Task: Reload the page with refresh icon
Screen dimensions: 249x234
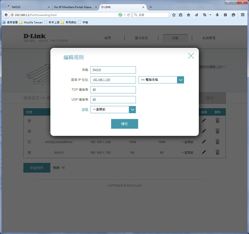Action: click(x=128, y=15)
